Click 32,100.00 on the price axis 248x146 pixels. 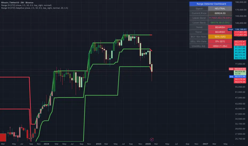coord(240,124)
